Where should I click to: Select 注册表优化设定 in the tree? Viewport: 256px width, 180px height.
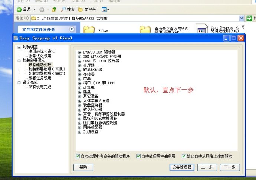[x=42, y=51]
